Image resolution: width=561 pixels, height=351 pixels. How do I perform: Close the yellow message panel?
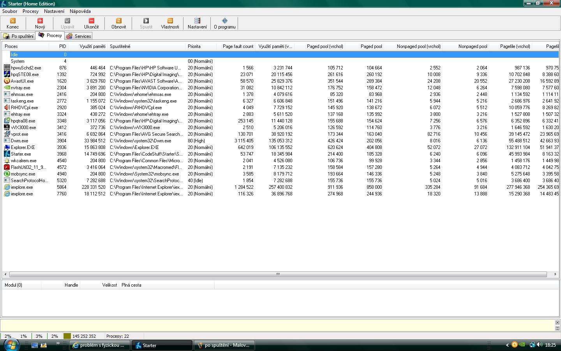[557, 323]
